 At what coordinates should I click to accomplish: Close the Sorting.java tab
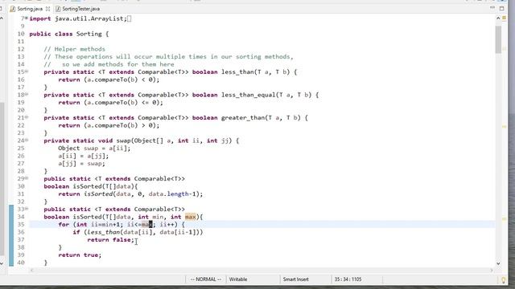click(47, 9)
